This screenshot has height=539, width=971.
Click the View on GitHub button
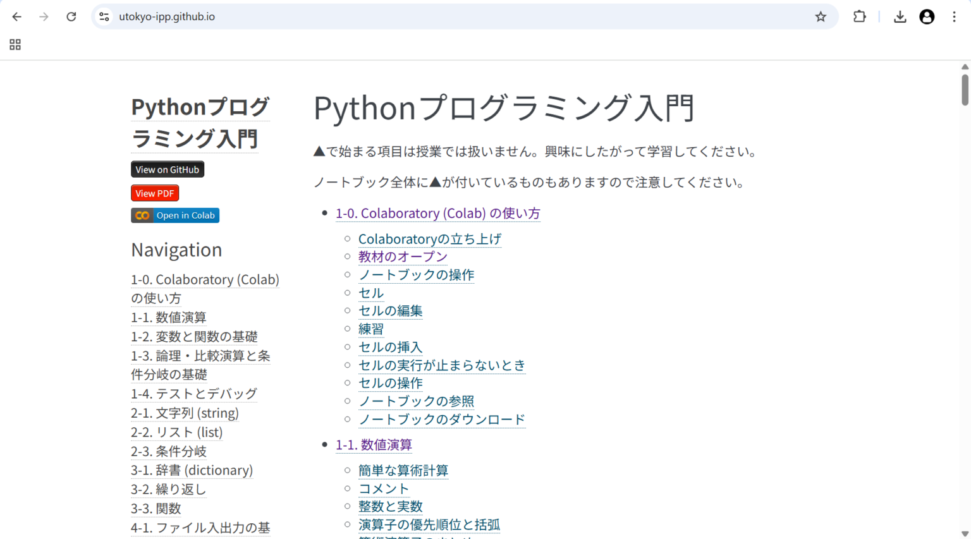coord(167,169)
